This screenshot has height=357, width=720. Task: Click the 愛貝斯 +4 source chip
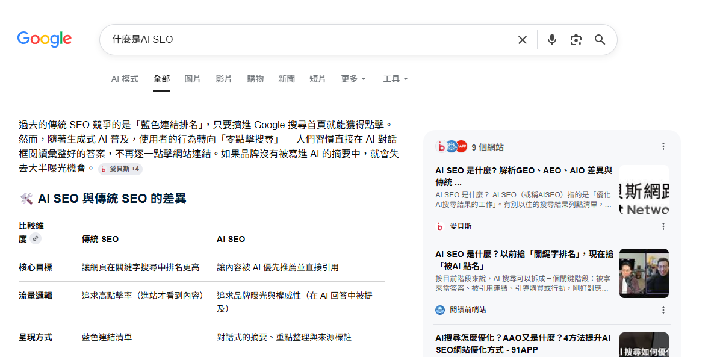click(x=120, y=169)
